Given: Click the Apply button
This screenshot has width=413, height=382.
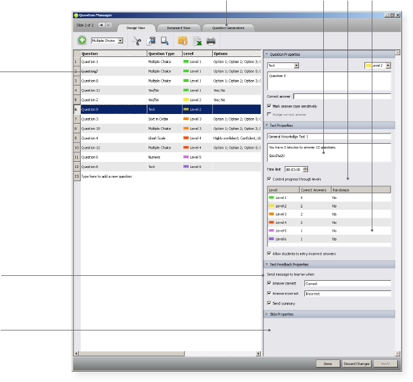Looking at the screenshot, I should pyautogui.click(x=385, y=364).
